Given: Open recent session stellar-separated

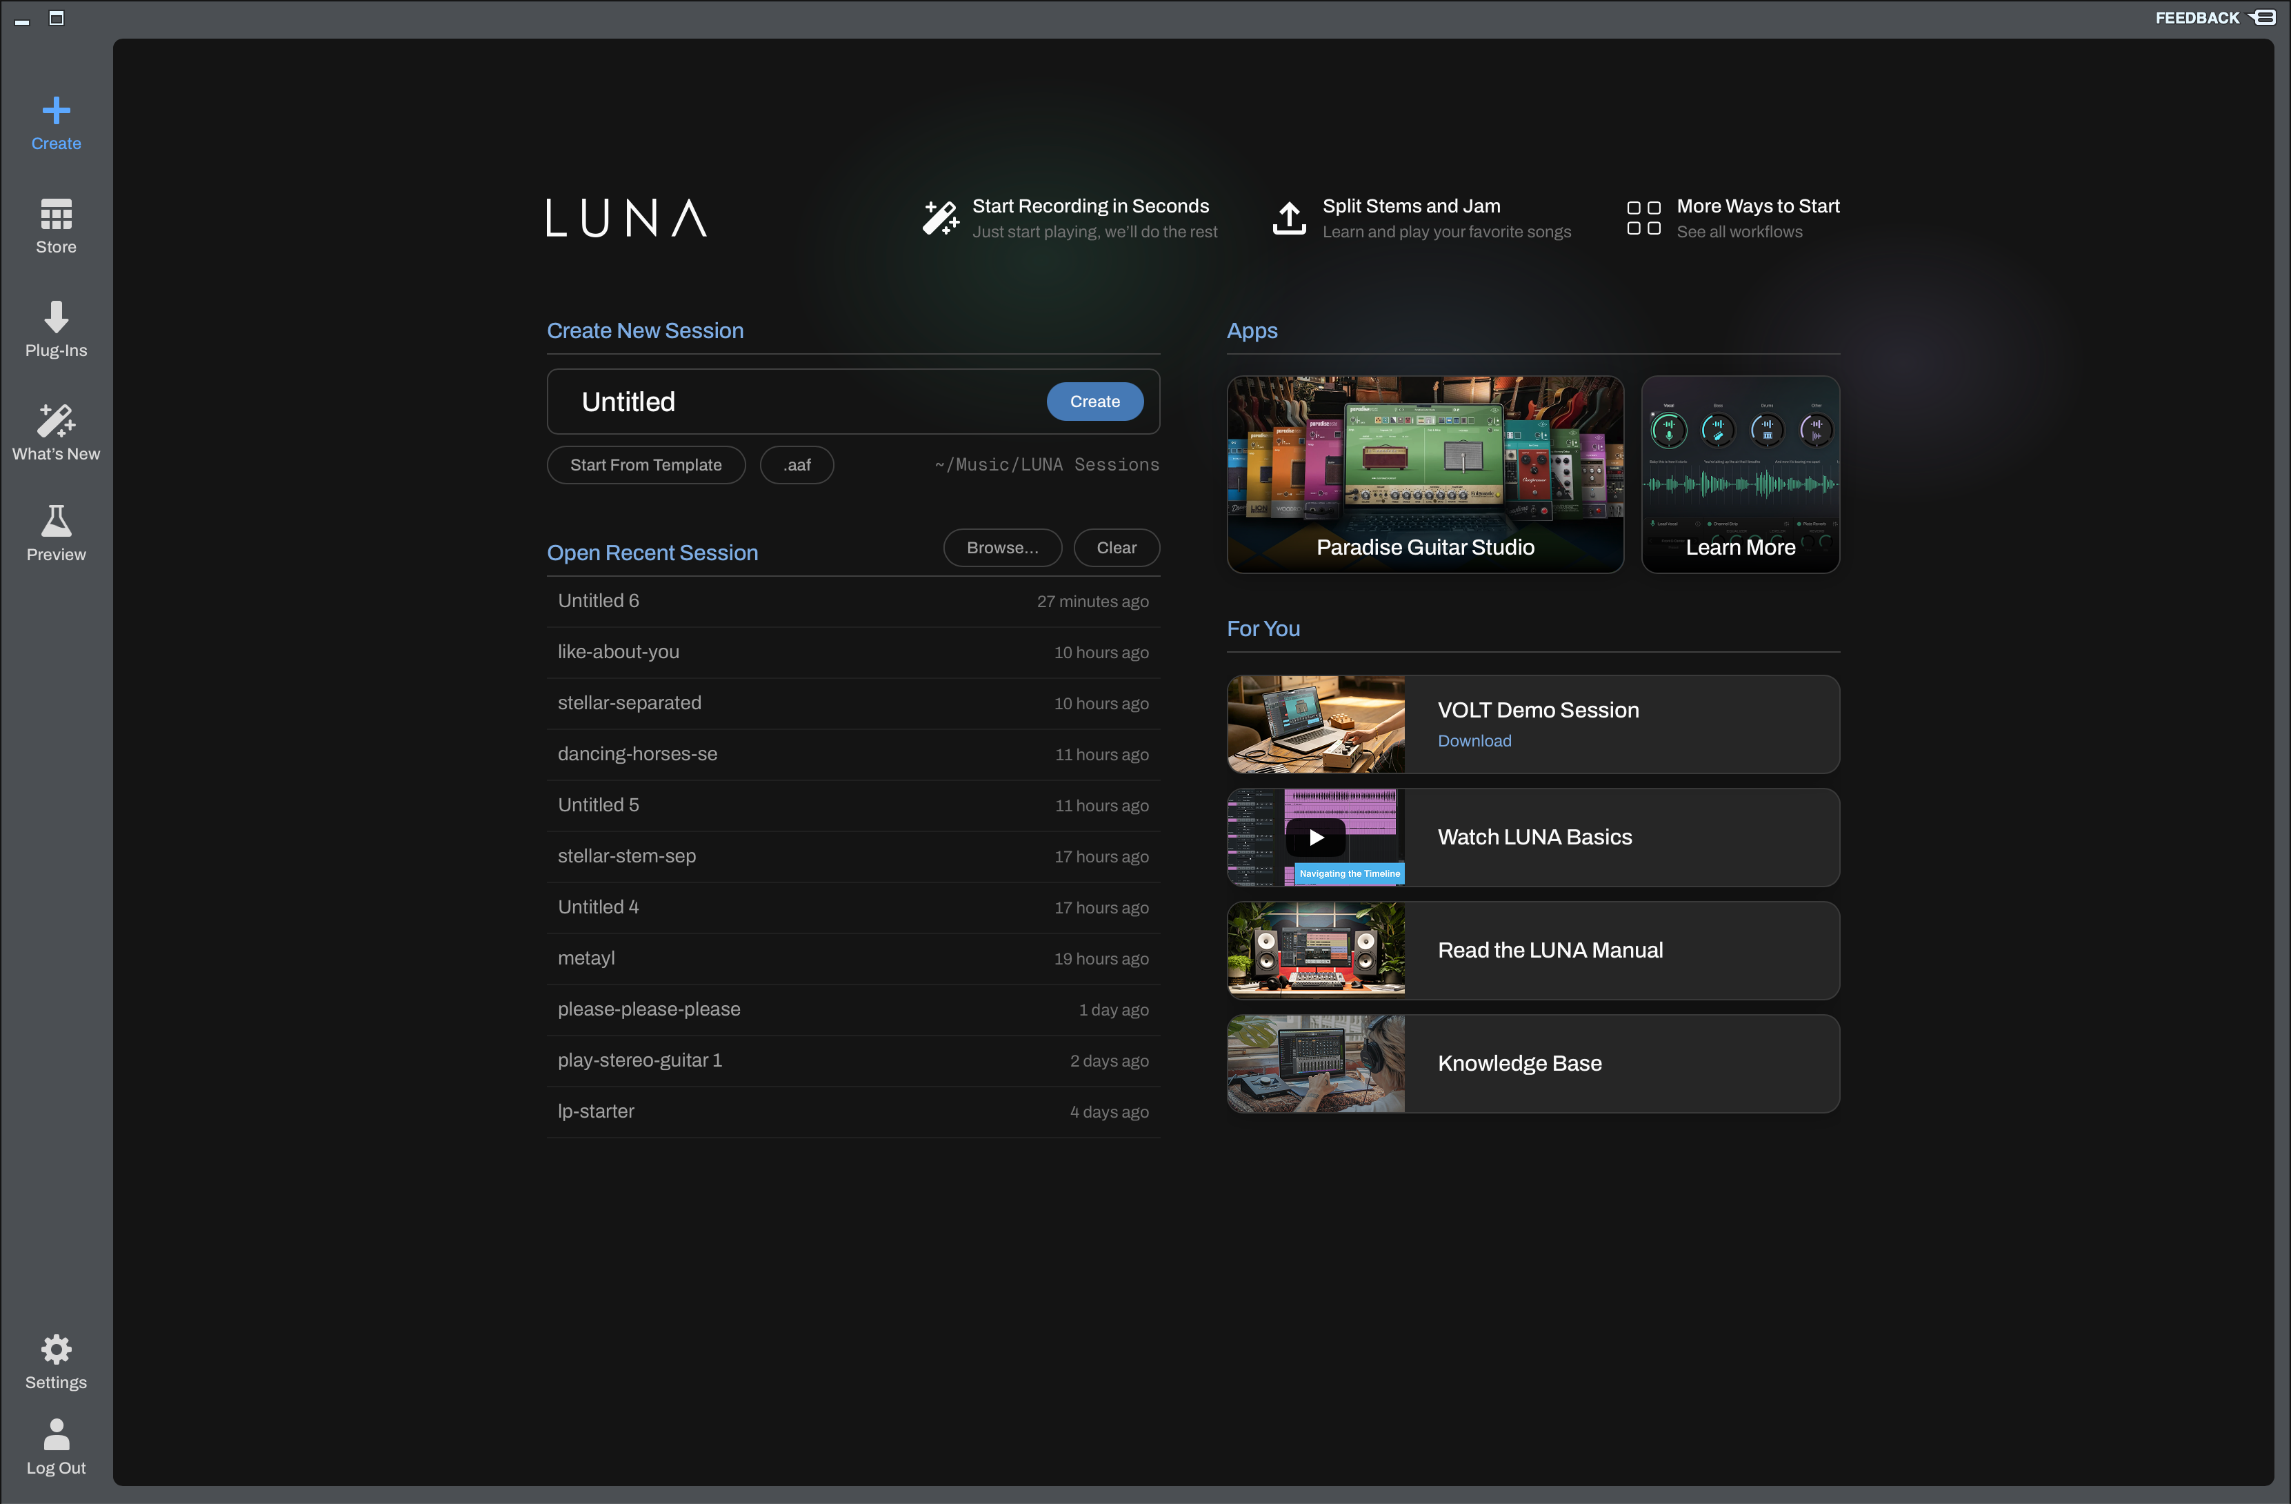Looking at the screenshot, I should pos(853,704).
